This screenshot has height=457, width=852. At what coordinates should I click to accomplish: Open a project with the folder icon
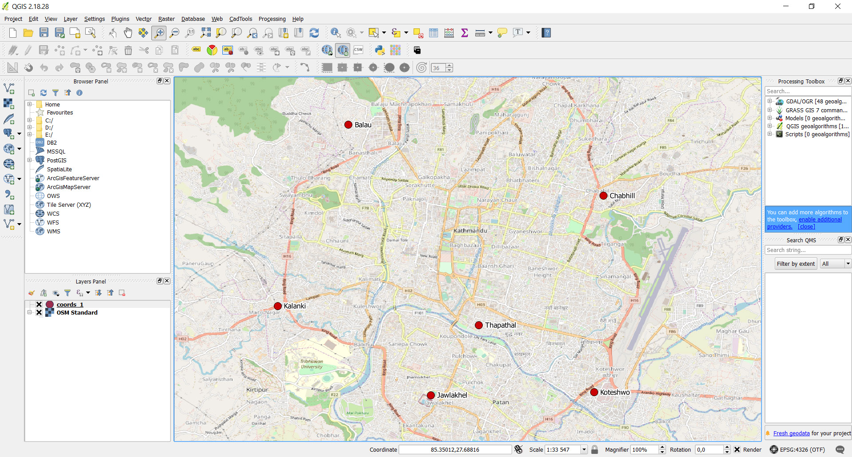pos(28,33)
